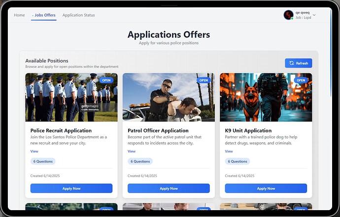Click Created 6/14/2025 on K9 Unit card
The height and width of the screenshot is (217, 340).
239,176
